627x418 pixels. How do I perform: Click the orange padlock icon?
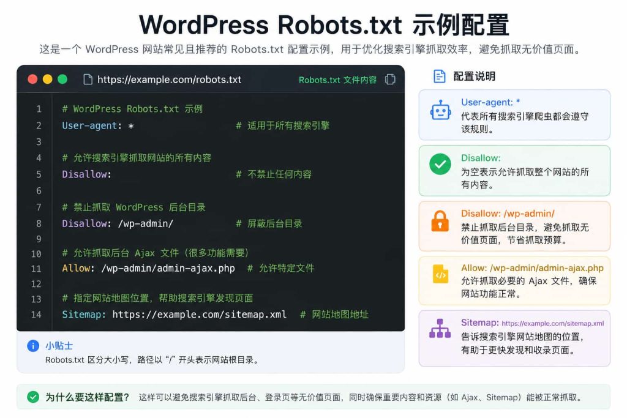(x=440, y=221)
